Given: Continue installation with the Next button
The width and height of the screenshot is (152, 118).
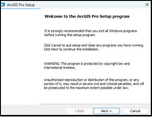Looking at the screenshot, I should point(106,111).
